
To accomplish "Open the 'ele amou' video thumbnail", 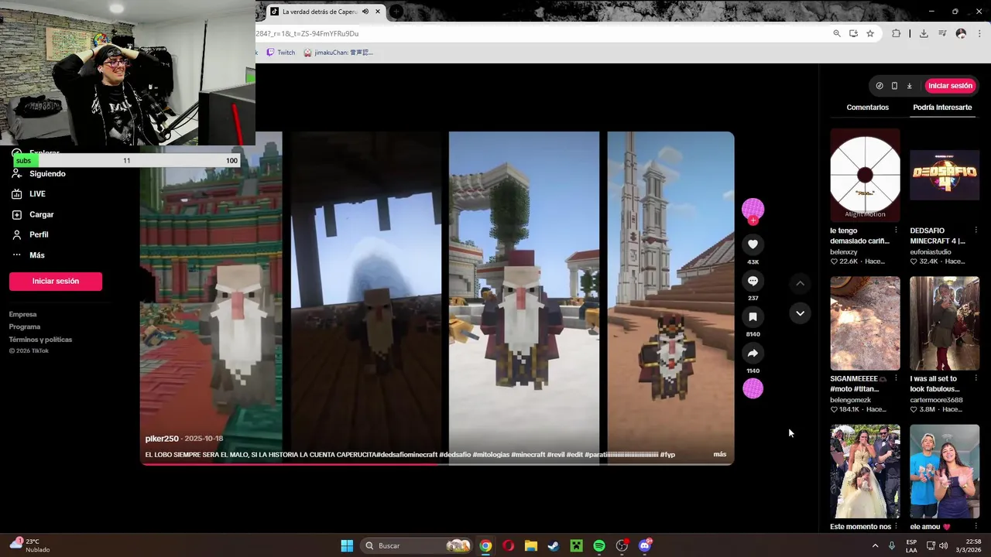I will [x=945, y=471].
